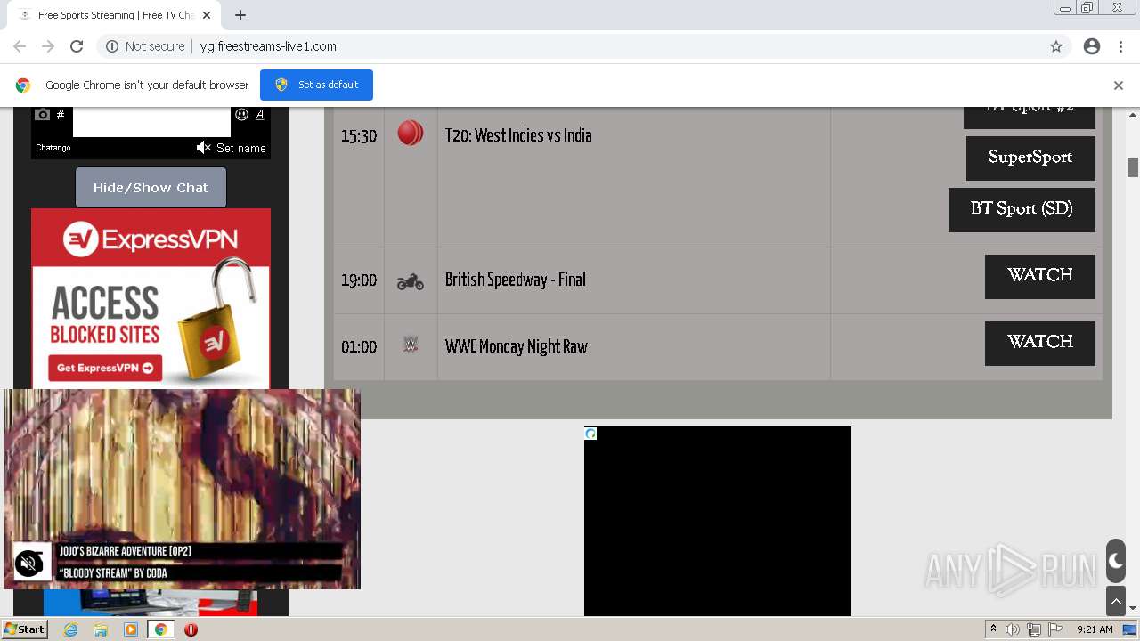Image resolution: width=1140 pixels, height=641 pixels.
Task: Click the JoJo's Bizarre Adventure video thumbnail
Action: point(182,489)
